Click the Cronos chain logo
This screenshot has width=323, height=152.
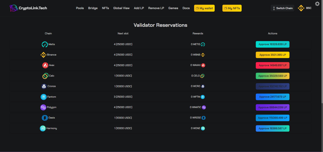coord(44,86)
